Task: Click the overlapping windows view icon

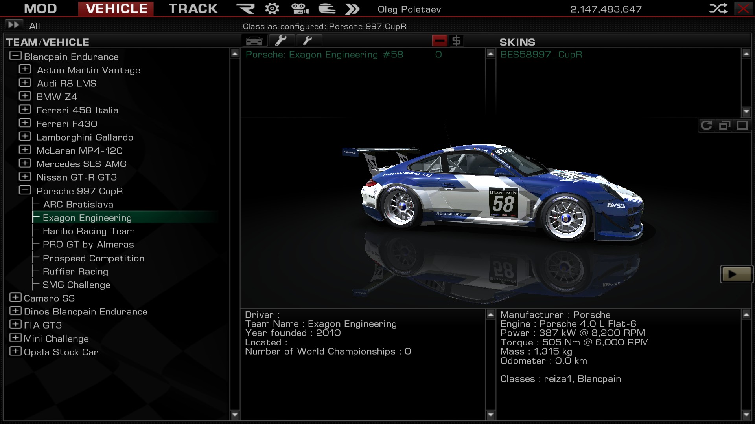Action: pyautogui.click(x=724, y=125)
